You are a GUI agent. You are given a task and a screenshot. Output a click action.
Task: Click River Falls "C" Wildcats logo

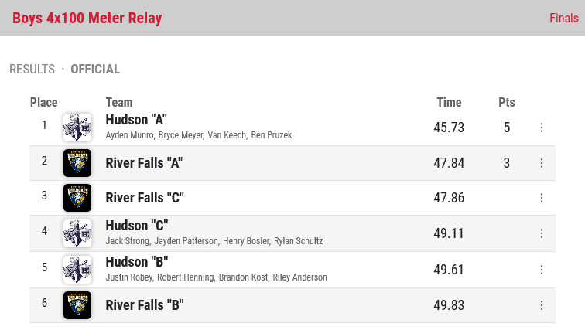[77, 198]
